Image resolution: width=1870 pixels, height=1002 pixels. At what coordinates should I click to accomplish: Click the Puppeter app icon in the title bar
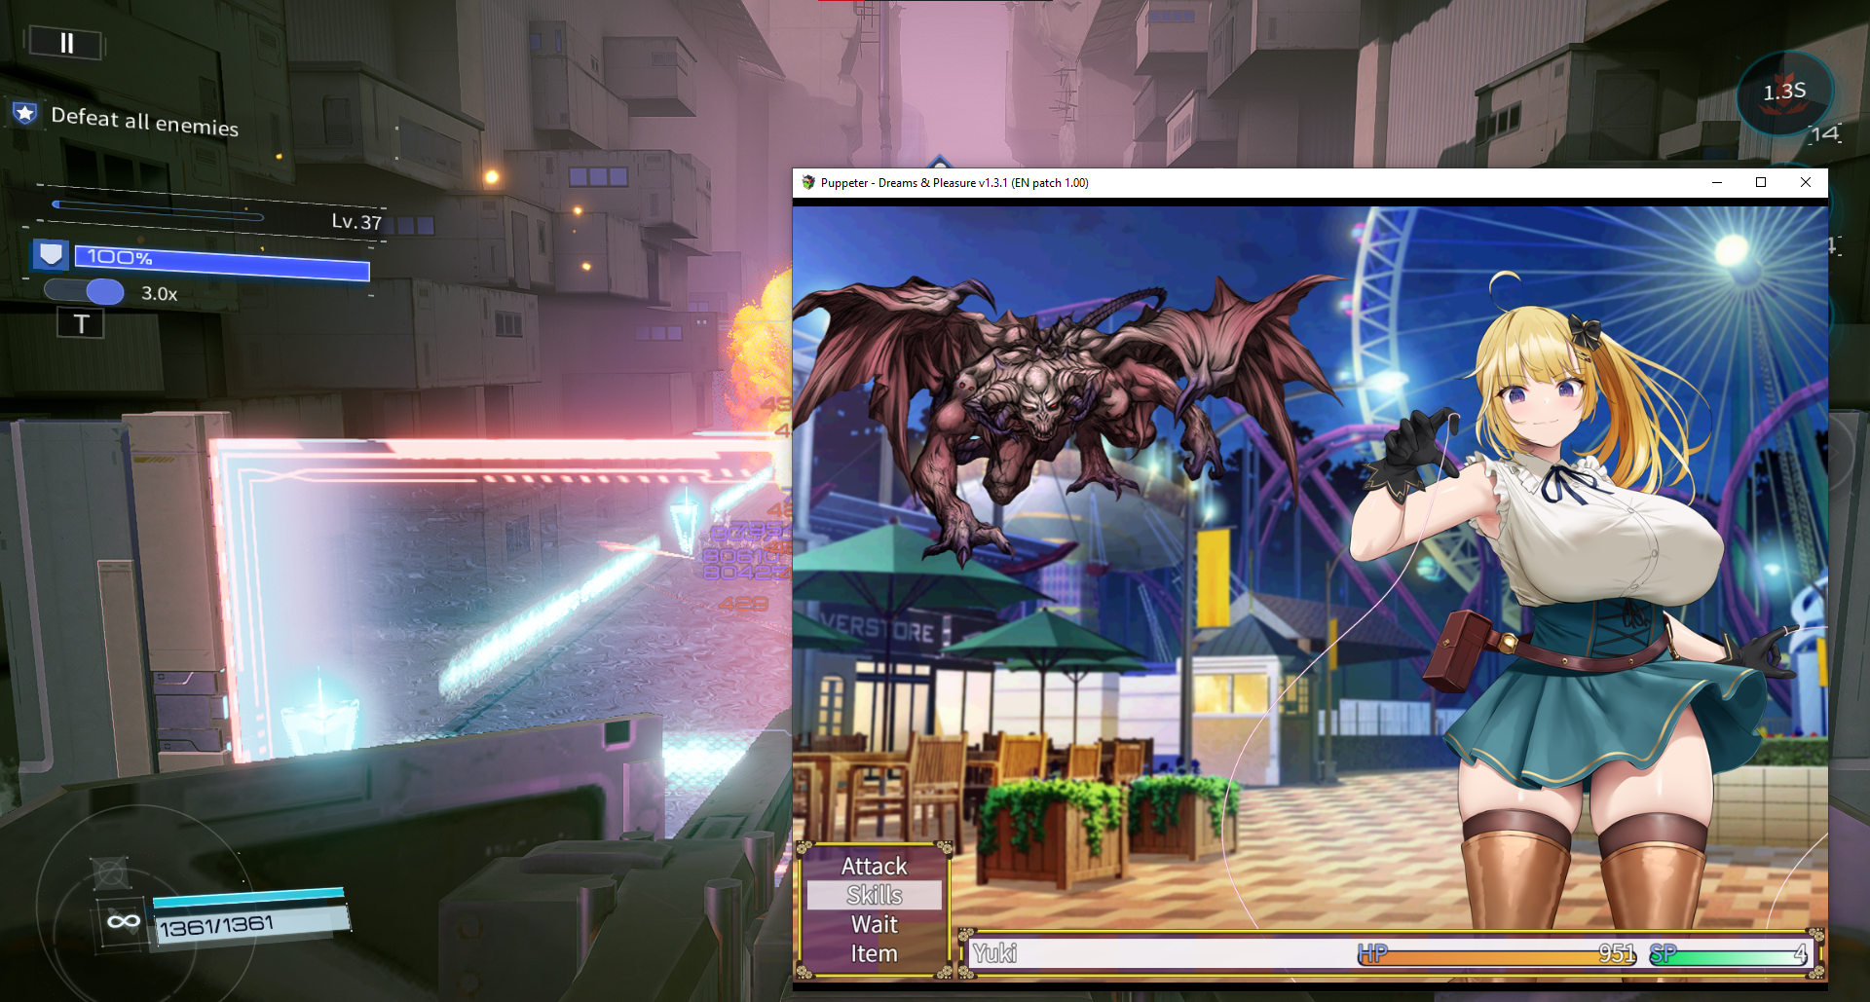(x=807, y=183)
